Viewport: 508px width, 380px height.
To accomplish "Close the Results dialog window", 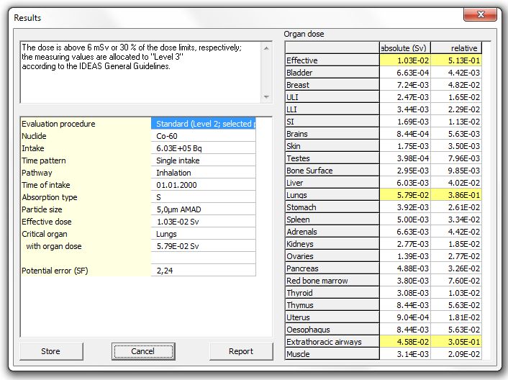I will (480, 14).
